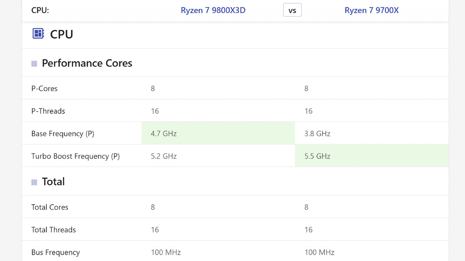465x261 pixels.
Task: Click the 9700X 100 MHz bus frequency
Action: 319,252
